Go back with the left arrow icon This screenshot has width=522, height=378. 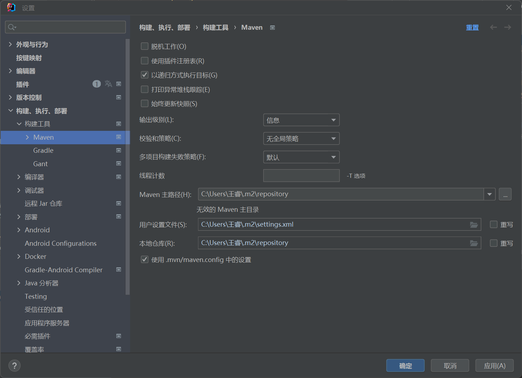tap(493, 27)
